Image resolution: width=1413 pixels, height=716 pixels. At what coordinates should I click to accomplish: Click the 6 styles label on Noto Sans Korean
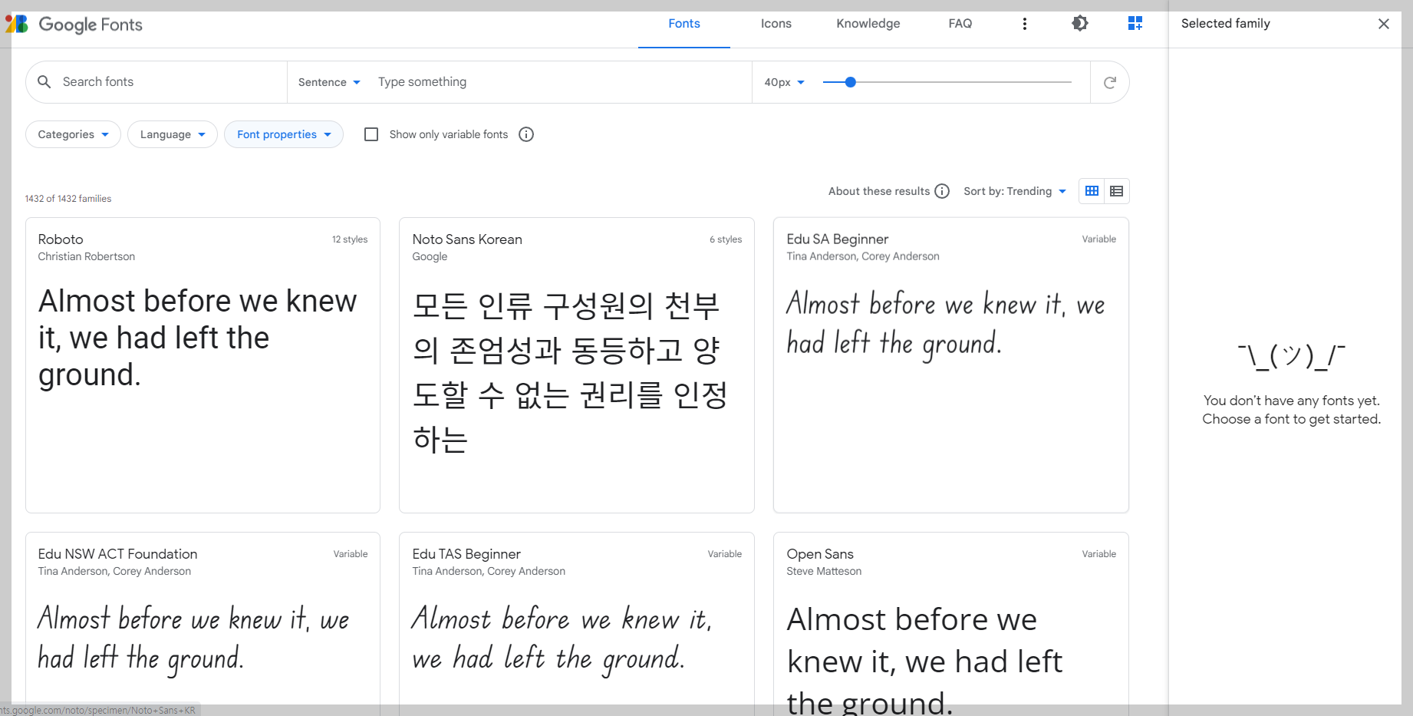tap(726, 239)
